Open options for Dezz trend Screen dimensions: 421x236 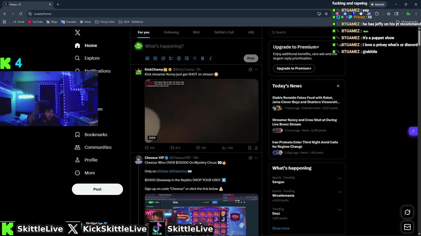(x=339, y=210)
